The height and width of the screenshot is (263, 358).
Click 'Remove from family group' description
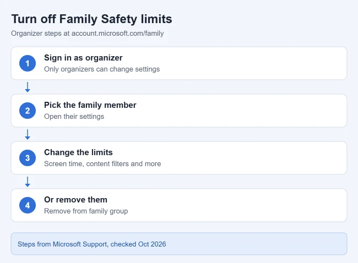(x=86, y=211)
